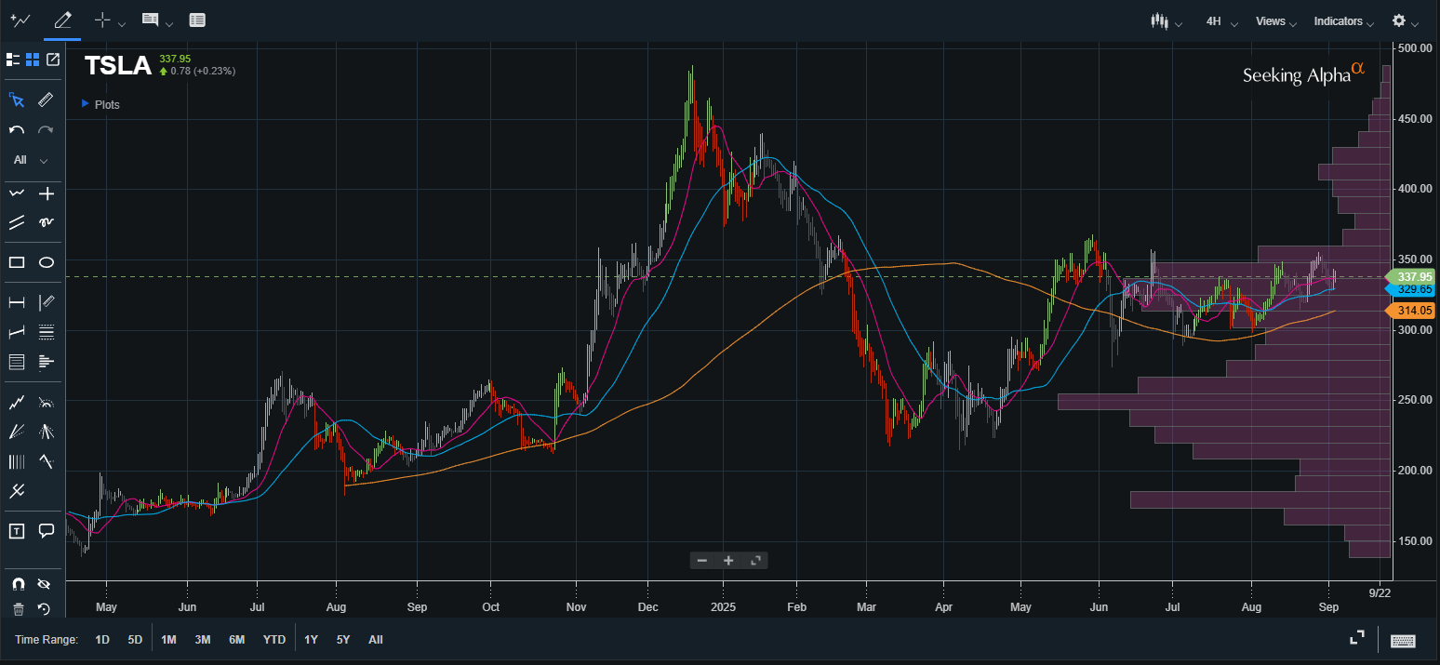Select the callout speech bubble tool
This screenshot has width=1440, height=665.
click(x=46, y=531)
